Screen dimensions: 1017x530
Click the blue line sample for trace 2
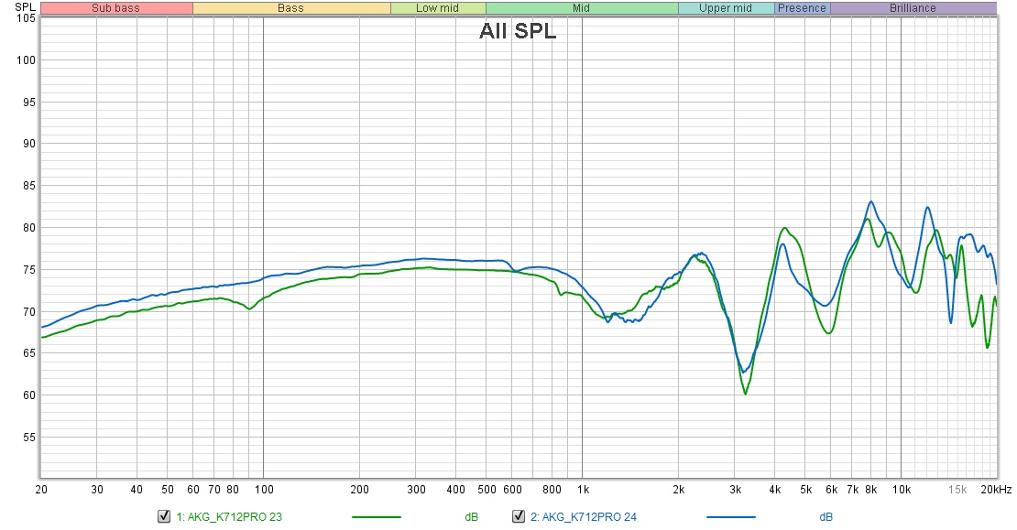731,517
